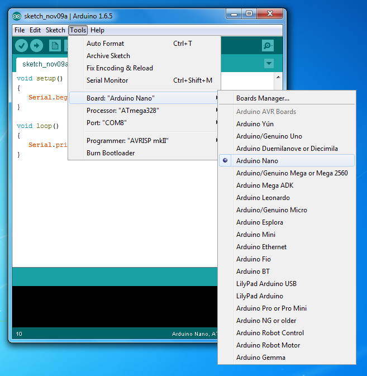367x376 pixels.
Task: Open the File menu
Action: point(20,30)
